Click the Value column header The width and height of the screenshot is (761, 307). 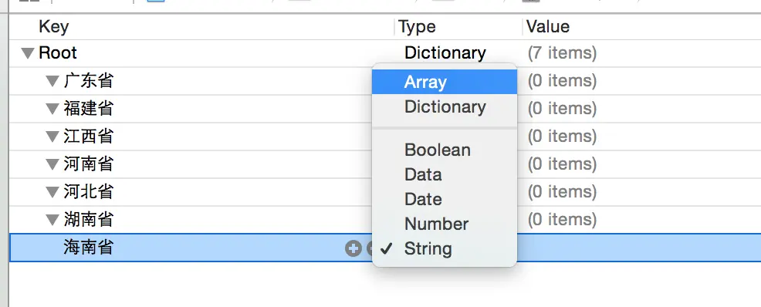548,26
